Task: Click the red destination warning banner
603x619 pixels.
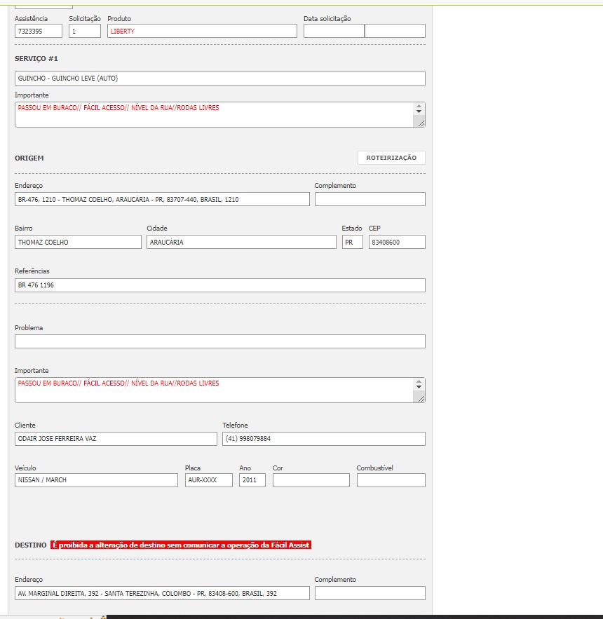Action: (x=181, y=545)
